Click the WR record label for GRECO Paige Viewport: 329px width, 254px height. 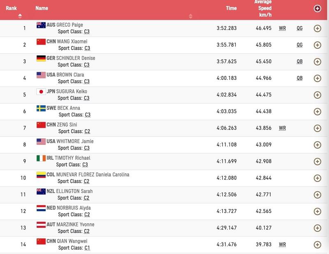(282, 28)
